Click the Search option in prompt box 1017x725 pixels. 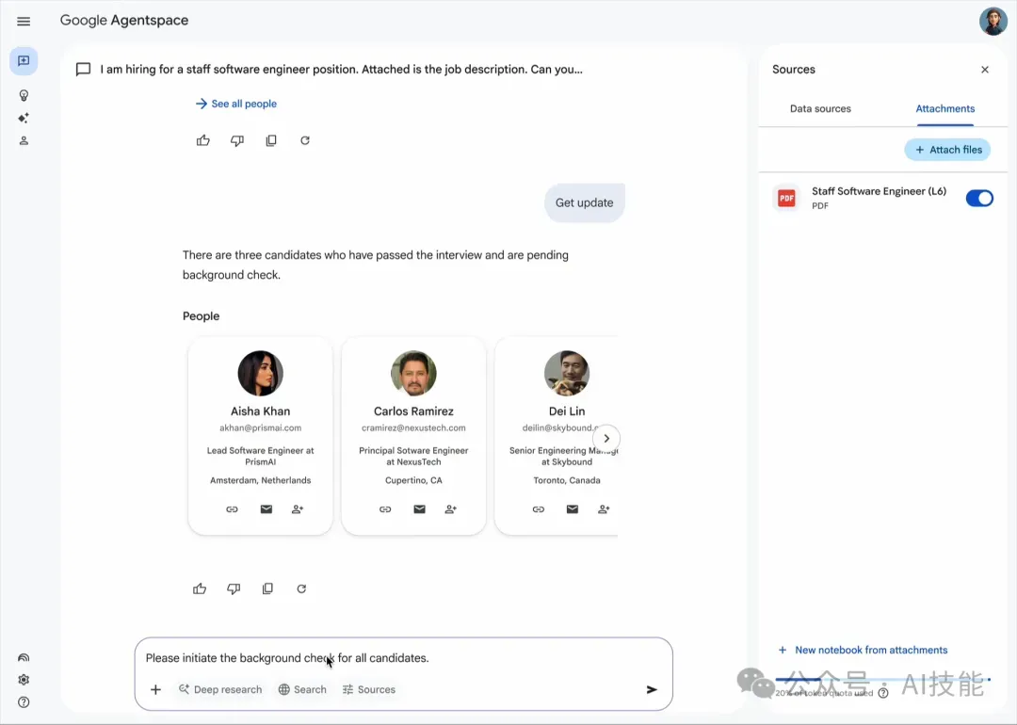point(302,689)
